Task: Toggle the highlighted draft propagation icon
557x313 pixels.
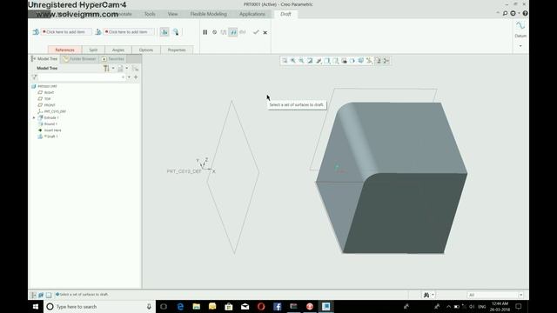Action: pyautogui.click(x=164, y=32)
